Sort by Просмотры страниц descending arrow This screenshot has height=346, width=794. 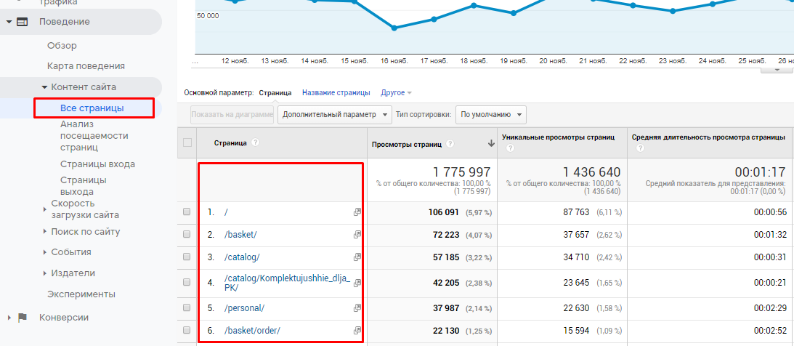click(490, 144)
